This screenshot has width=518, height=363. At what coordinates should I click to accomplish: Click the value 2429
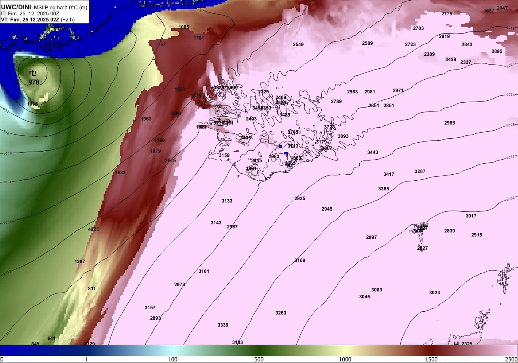[x=451, y=59]
